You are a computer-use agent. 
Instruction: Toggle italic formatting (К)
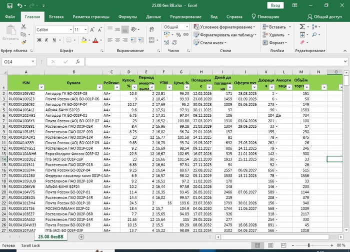click(46, 40)
